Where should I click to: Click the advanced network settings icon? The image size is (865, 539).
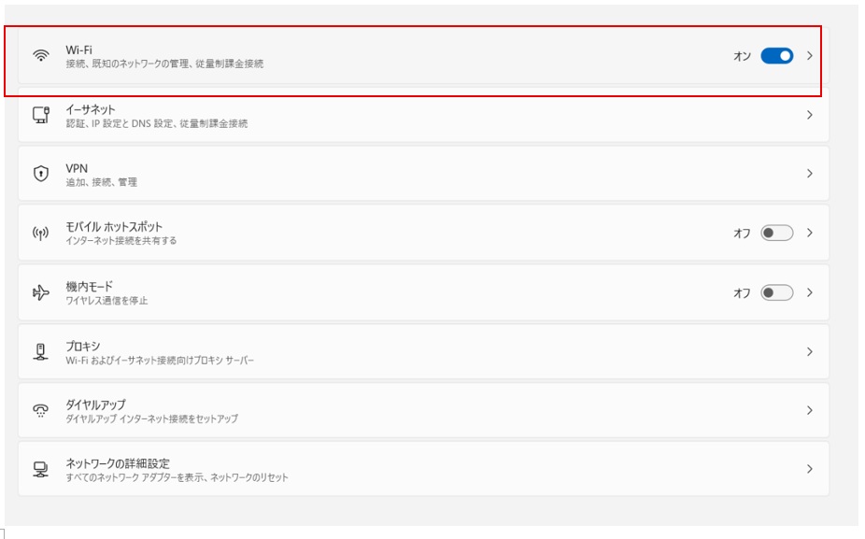[41, 469]
